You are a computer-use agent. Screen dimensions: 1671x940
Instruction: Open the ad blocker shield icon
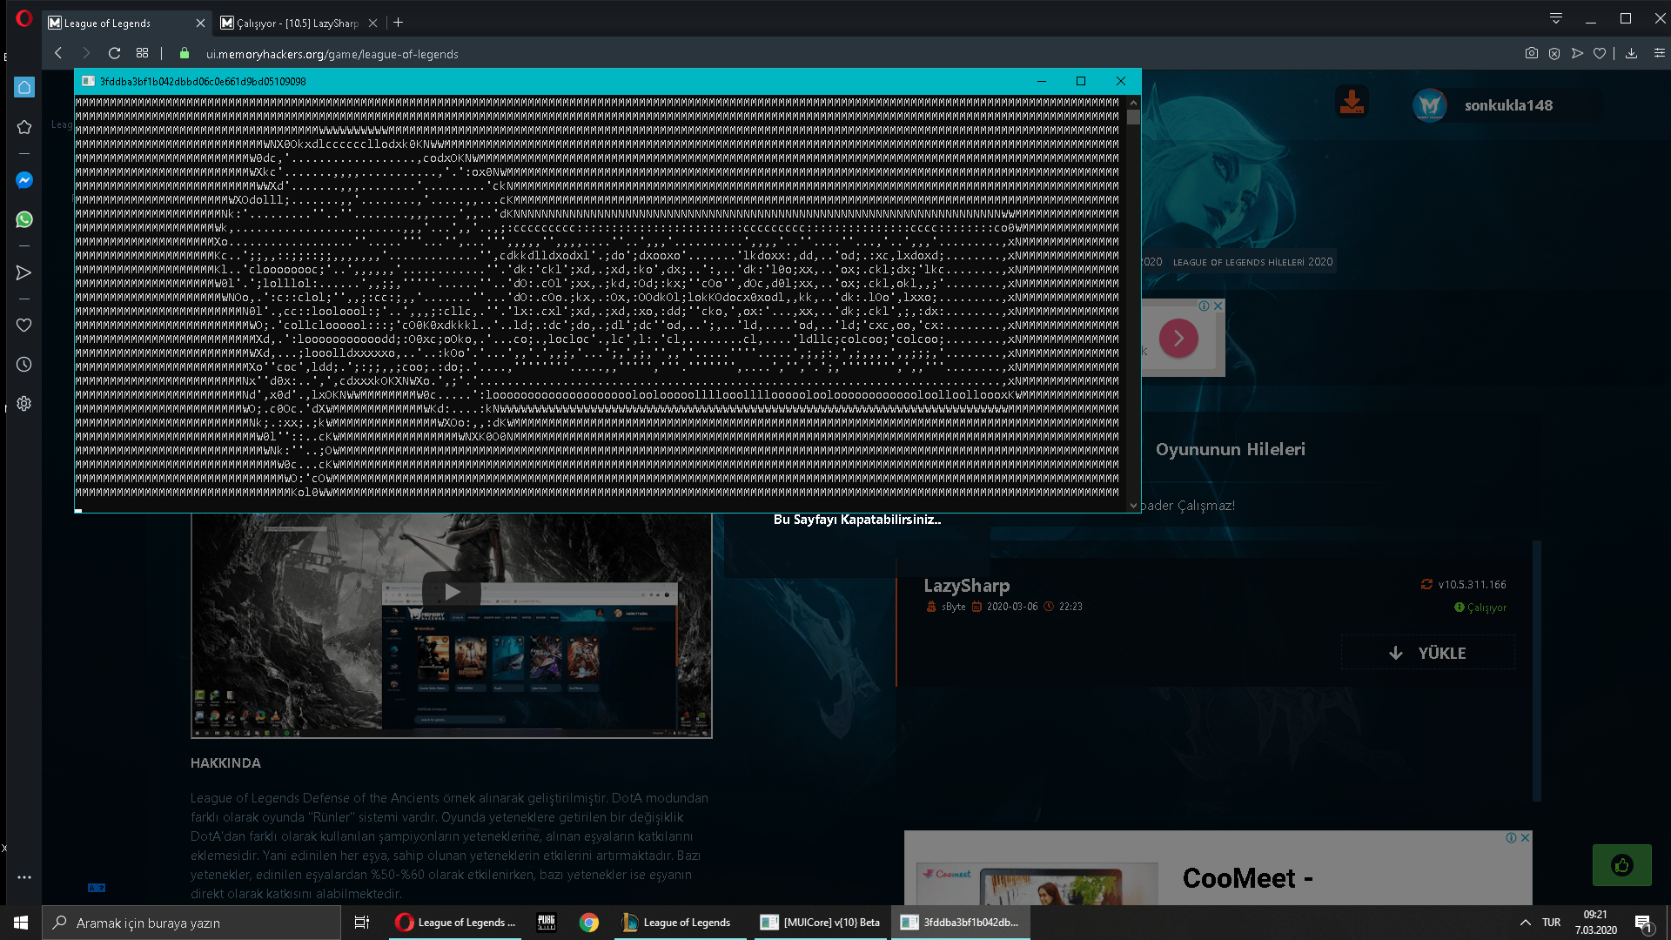point(1554,53)
